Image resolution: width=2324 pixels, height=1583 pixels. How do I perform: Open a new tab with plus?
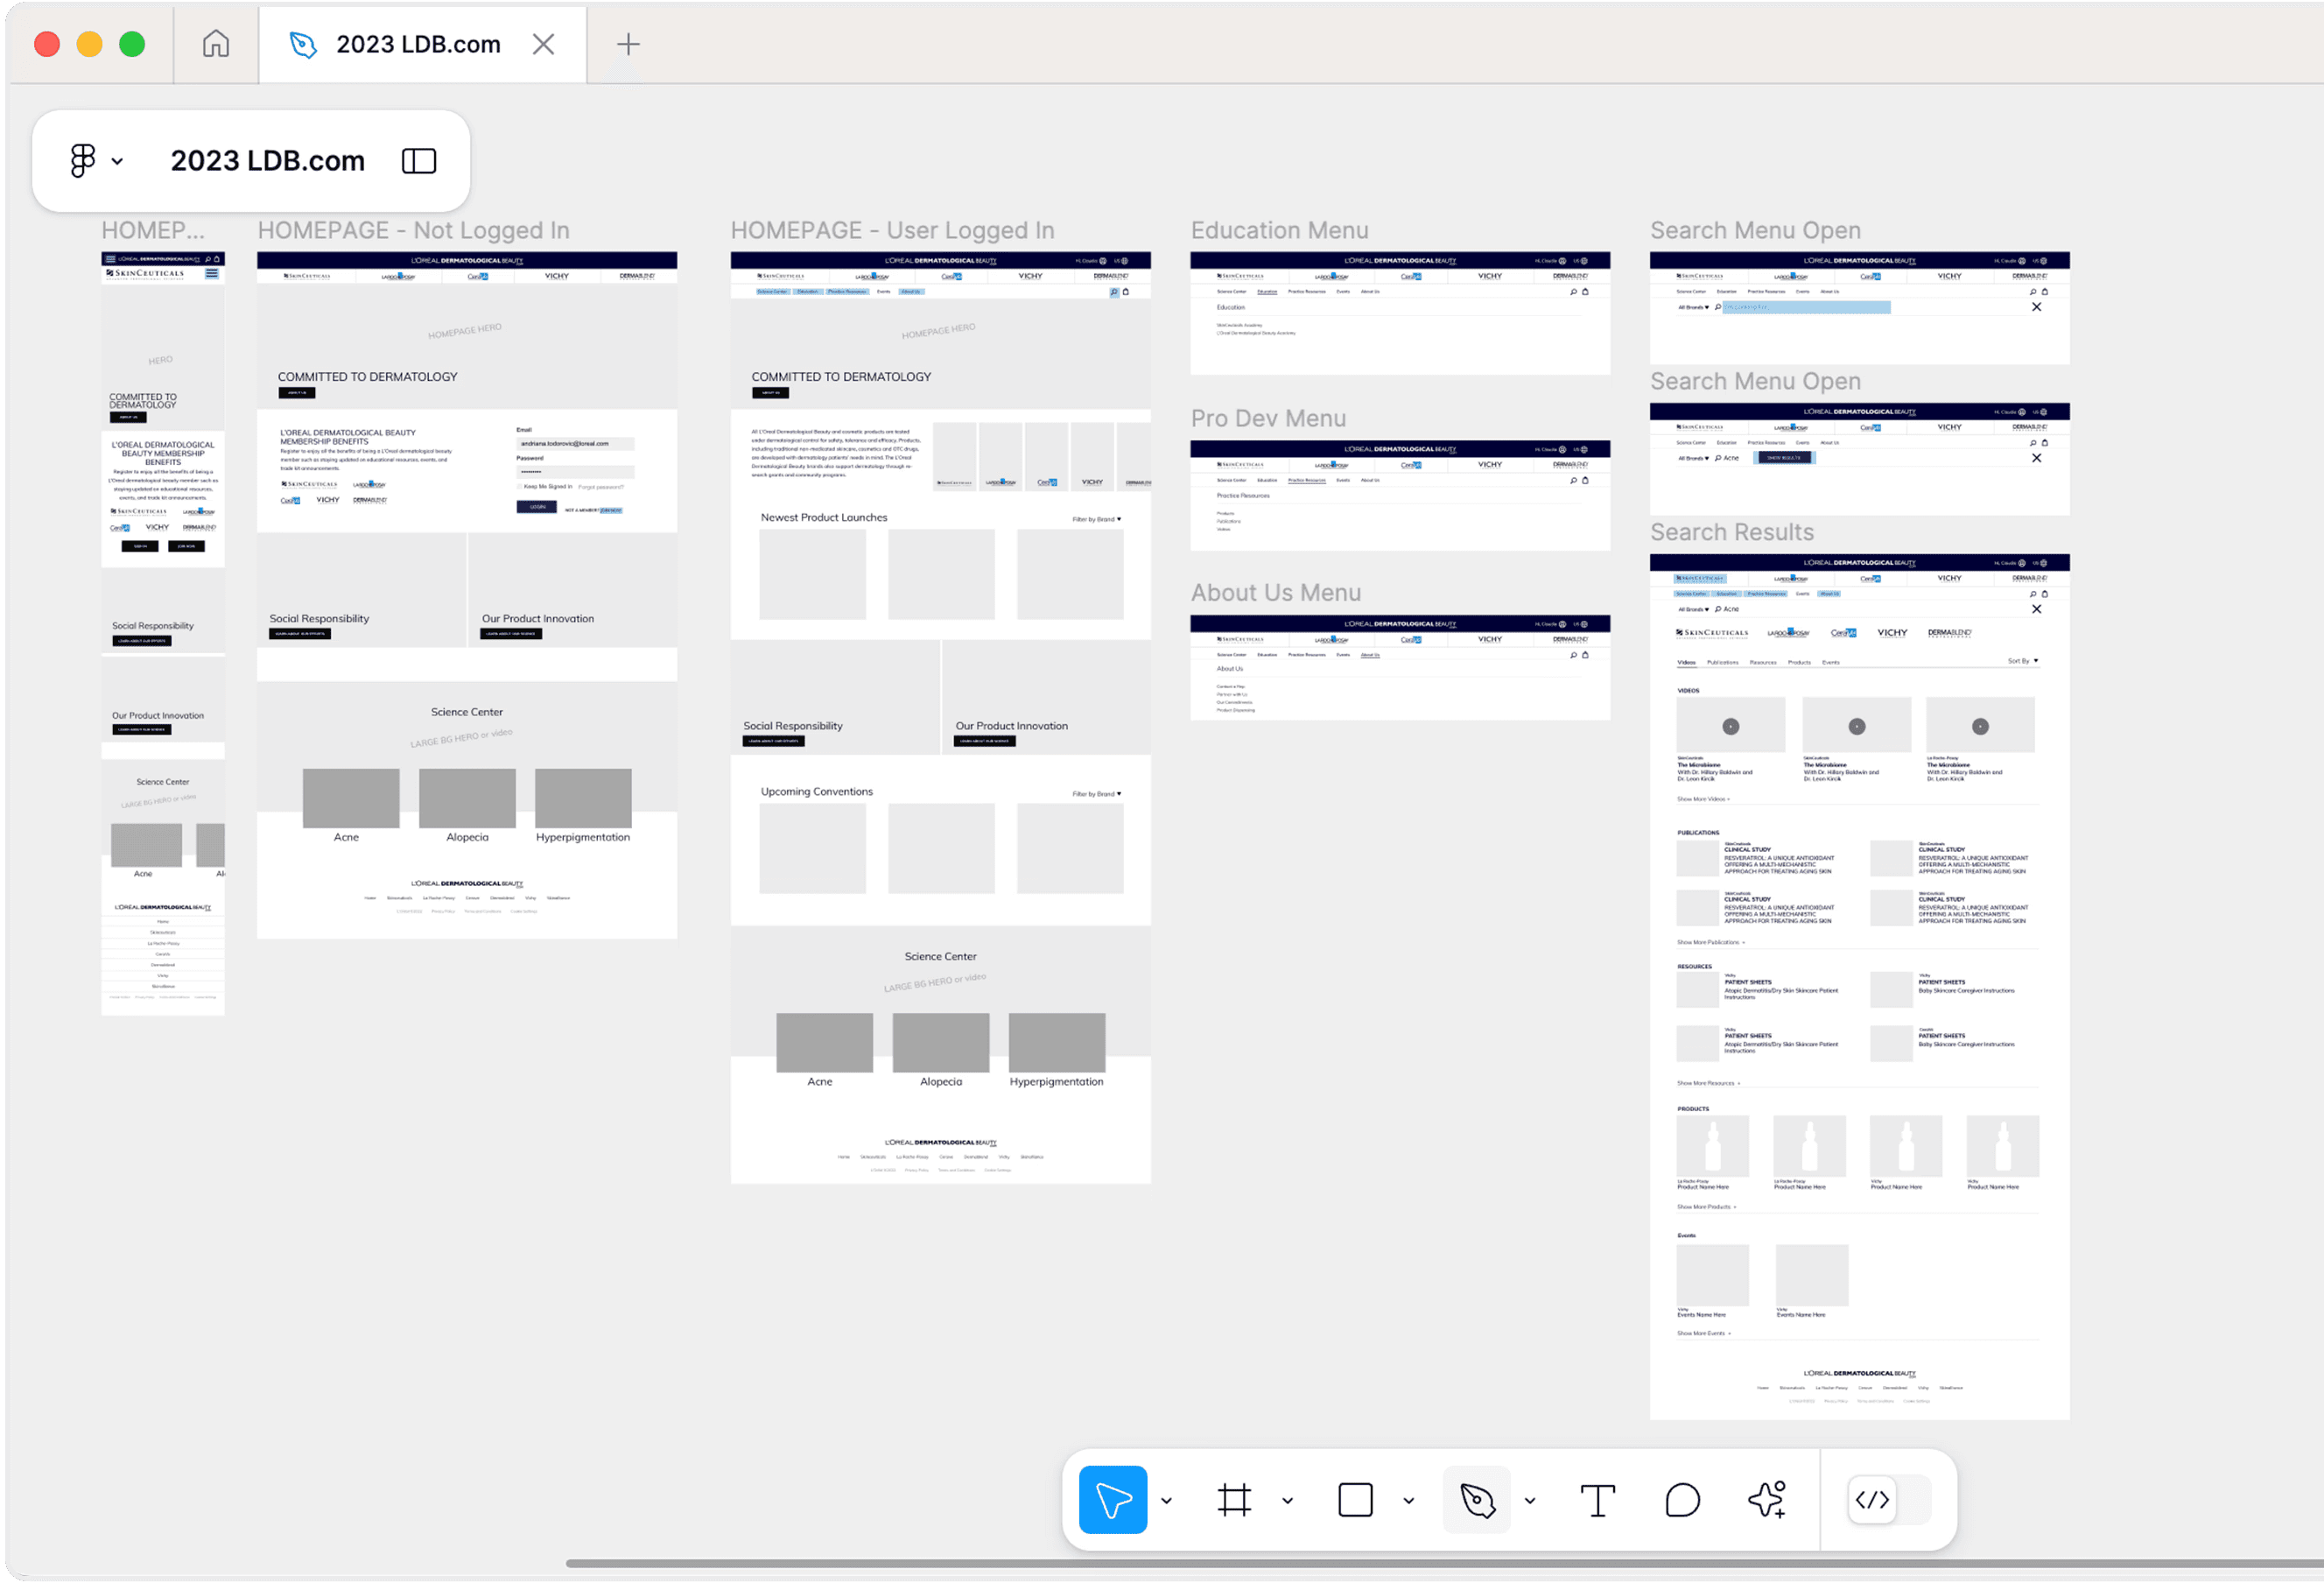point(627,44)
